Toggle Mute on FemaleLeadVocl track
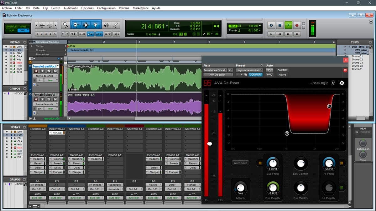 pyautogui.click(x=55, y=71)
